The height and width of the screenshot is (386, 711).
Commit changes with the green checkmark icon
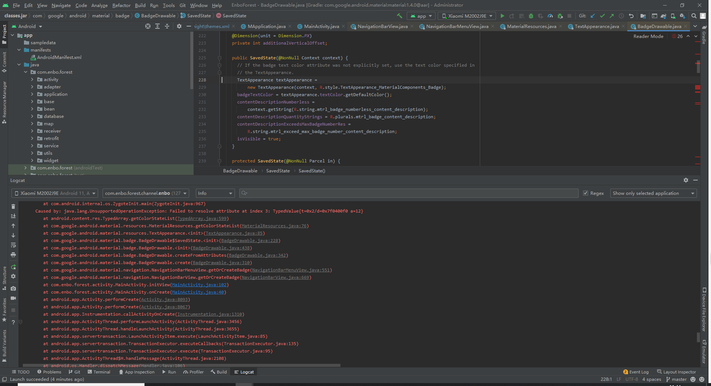602,16
